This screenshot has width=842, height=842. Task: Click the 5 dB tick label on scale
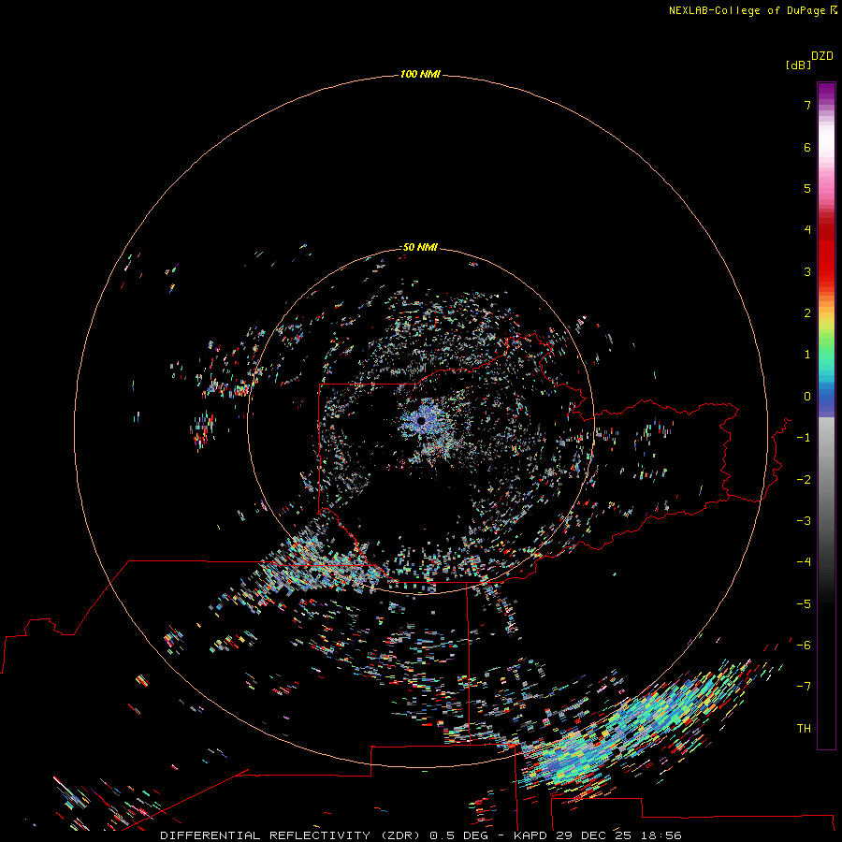807,188
